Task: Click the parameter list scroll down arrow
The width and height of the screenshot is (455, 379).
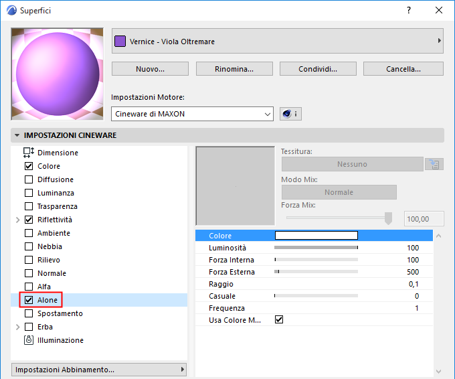Action: [438, 372]
